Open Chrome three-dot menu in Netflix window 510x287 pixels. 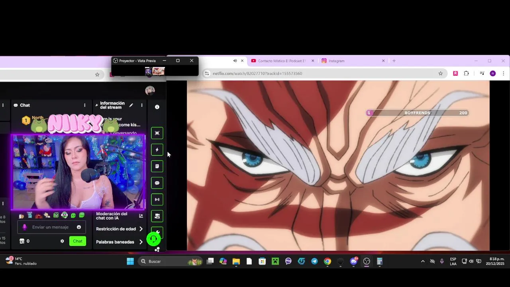[x=503, y=73]
